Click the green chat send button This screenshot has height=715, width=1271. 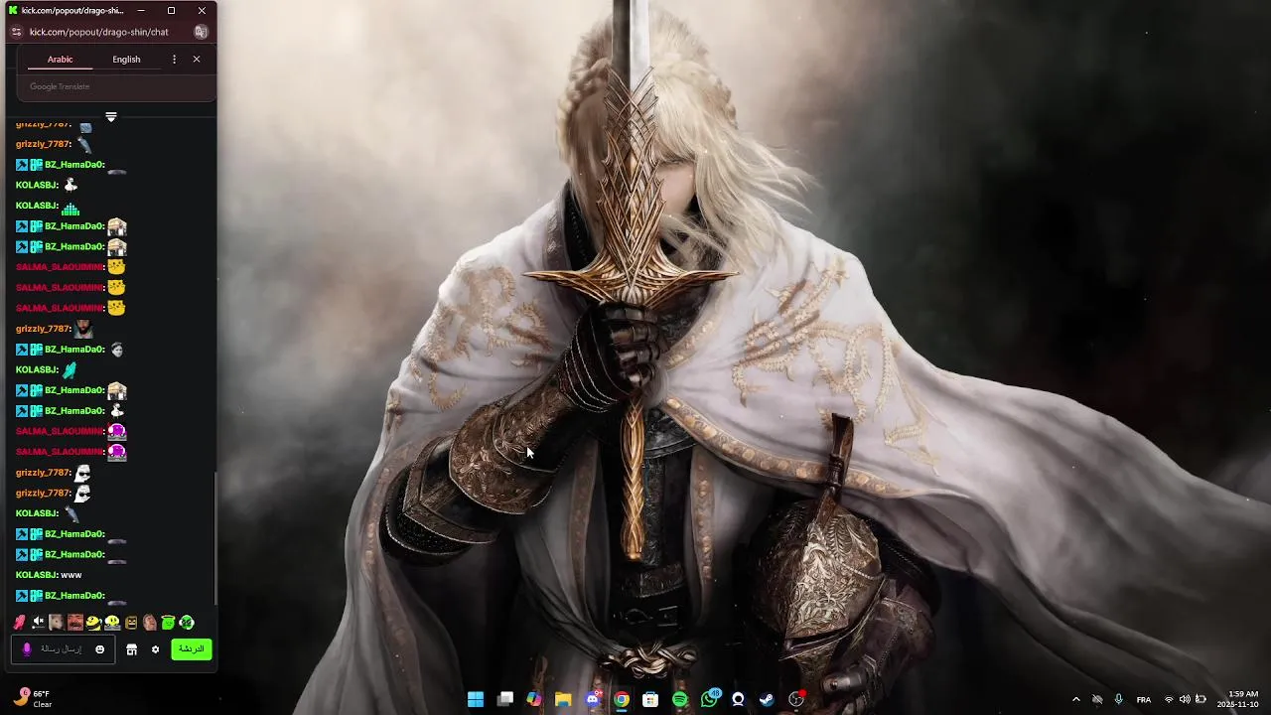pyautogui.click(x=192, y=649)
